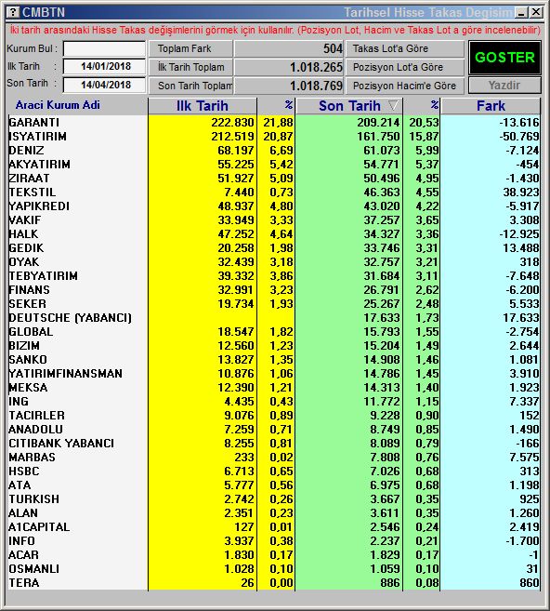This screenshot has height=611, width=550.
Task: Minimize the CMBTN window
Action: pyautogui.click(x=521, y=12)
